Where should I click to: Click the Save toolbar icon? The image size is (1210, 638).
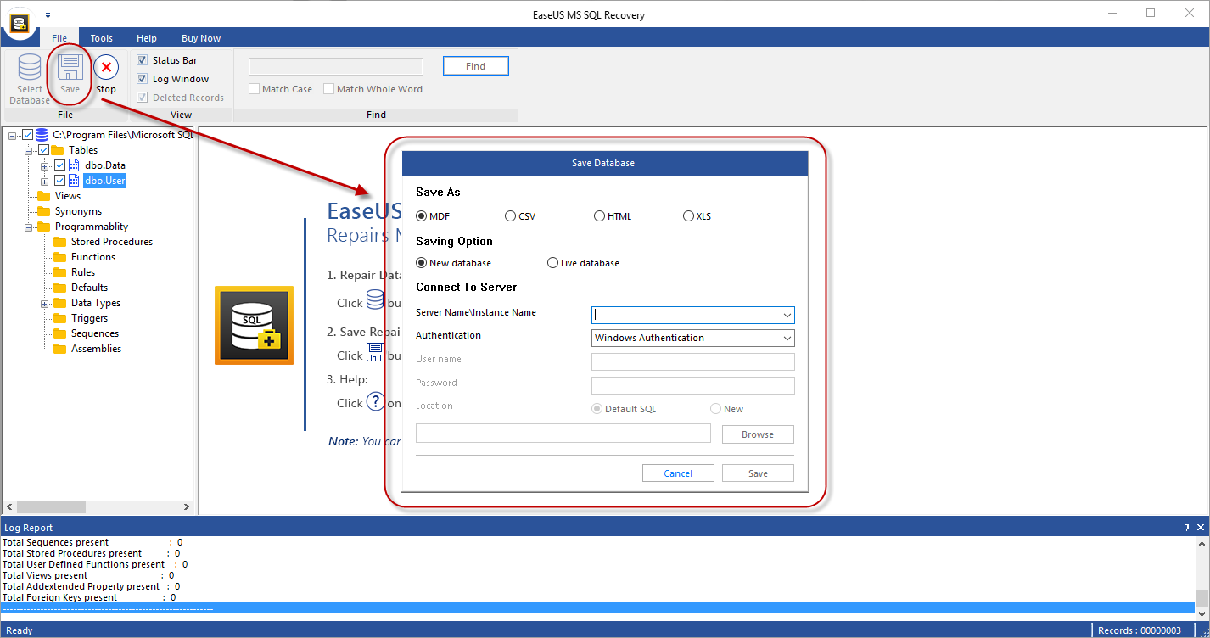[70, 67]
